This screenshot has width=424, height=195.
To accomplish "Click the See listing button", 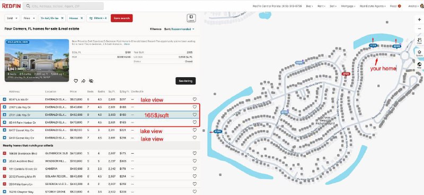I will (x=185, y=81).
